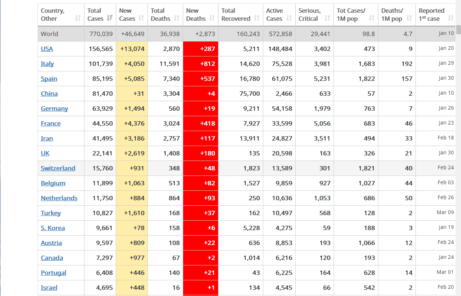Sort by Country, Other column arrows
The height and width of the screenshot is (296, 461).
point(78,19)
